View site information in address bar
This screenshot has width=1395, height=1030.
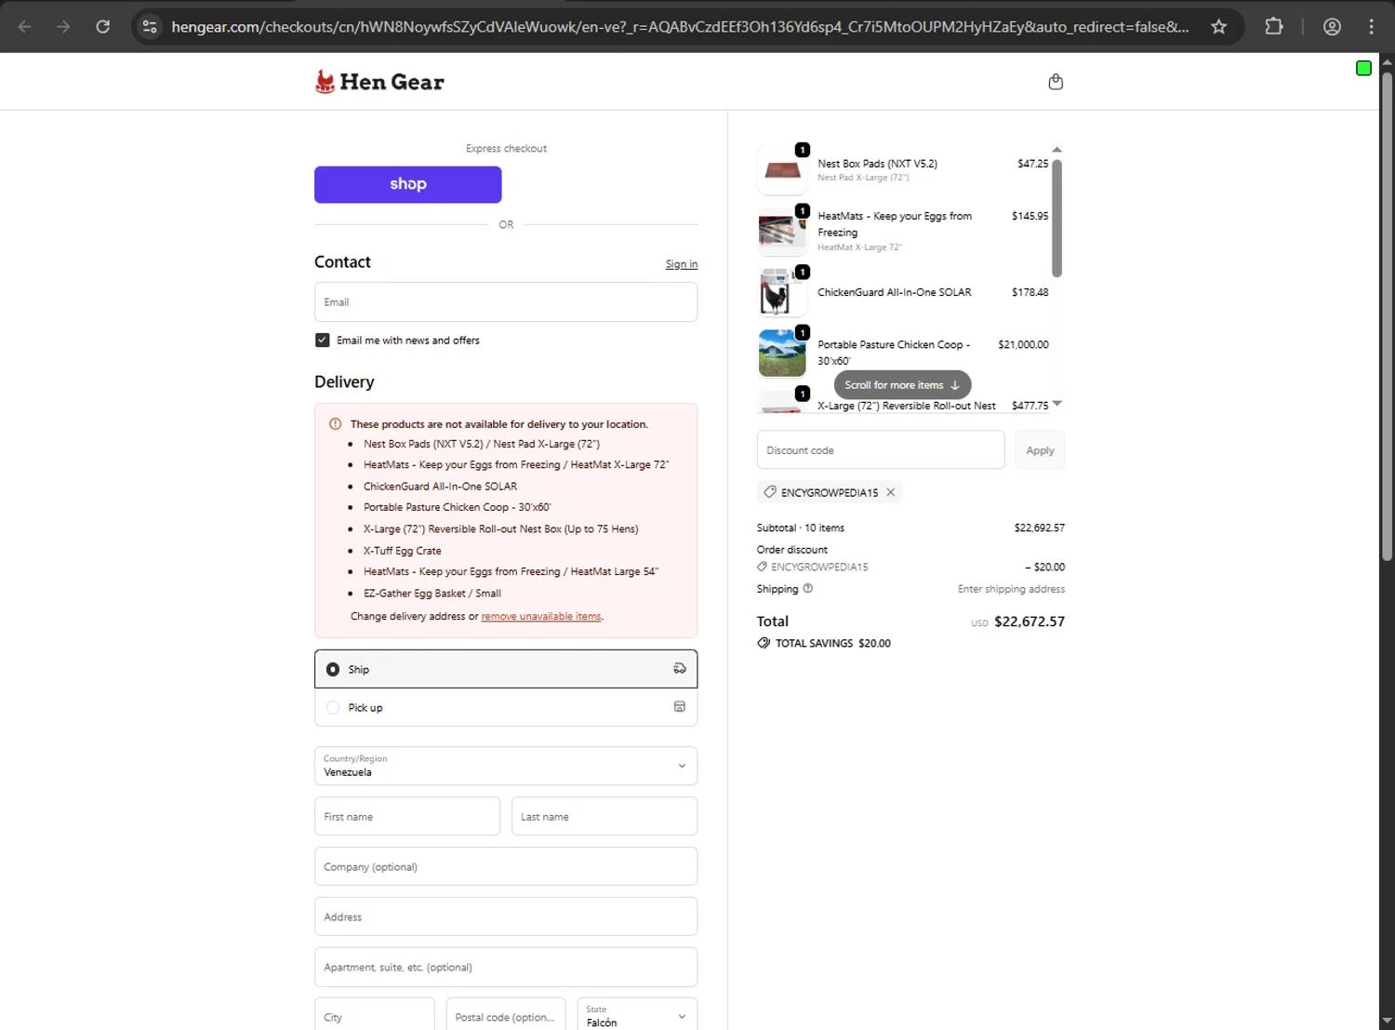click(x=150, y=27)
